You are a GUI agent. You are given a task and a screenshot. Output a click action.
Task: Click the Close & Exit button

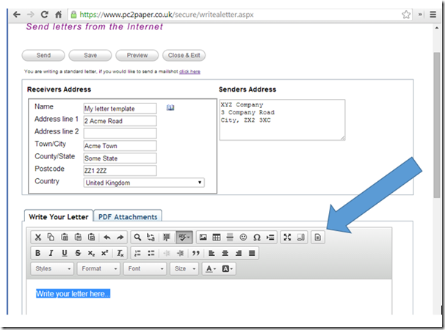point(184,55)
